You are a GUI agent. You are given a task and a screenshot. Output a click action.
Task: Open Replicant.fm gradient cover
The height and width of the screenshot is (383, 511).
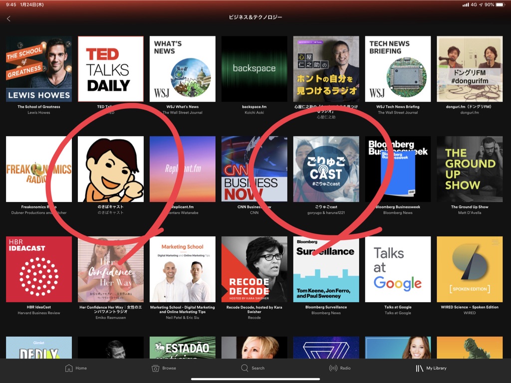183,169
